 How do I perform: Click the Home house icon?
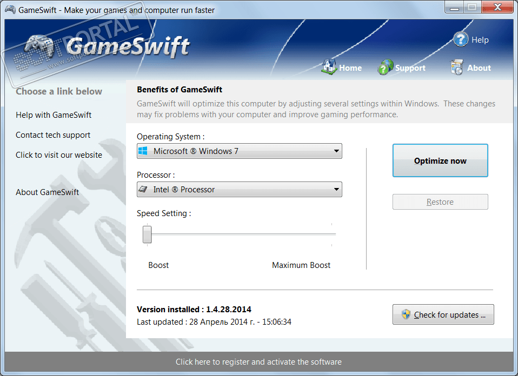pyautogui.click(x=329, y=67)
